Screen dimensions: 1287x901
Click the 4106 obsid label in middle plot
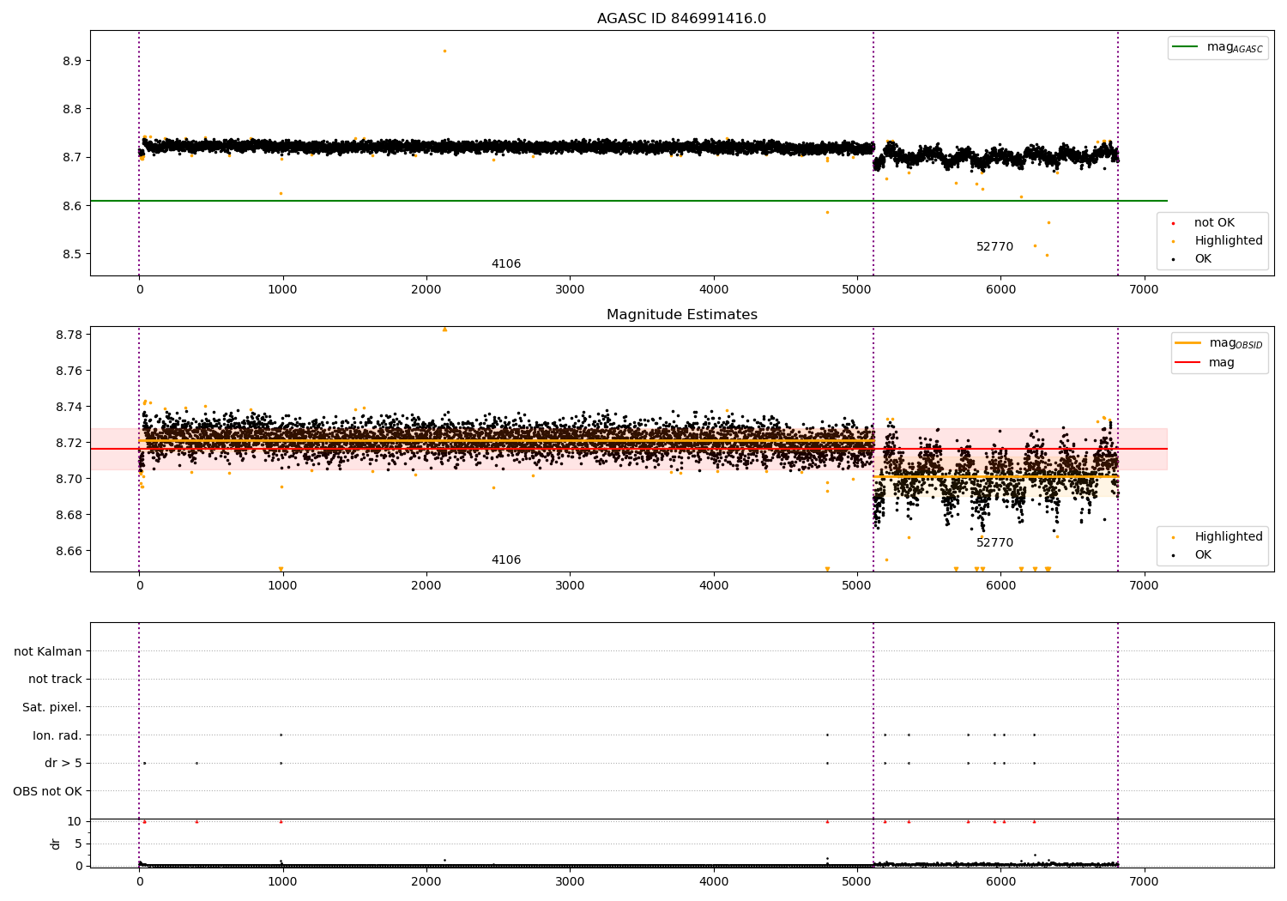(x=506, y=560)
